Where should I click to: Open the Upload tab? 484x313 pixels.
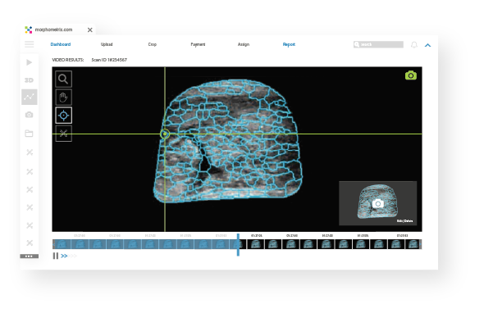pos(107,44)
